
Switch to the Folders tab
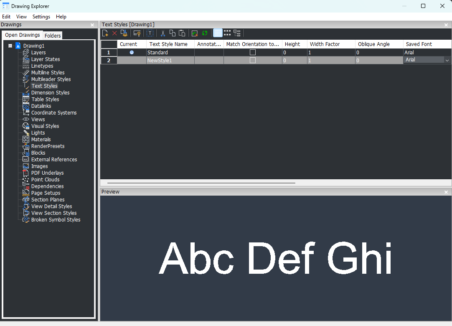pyautogui.click(x=53, y=36)
